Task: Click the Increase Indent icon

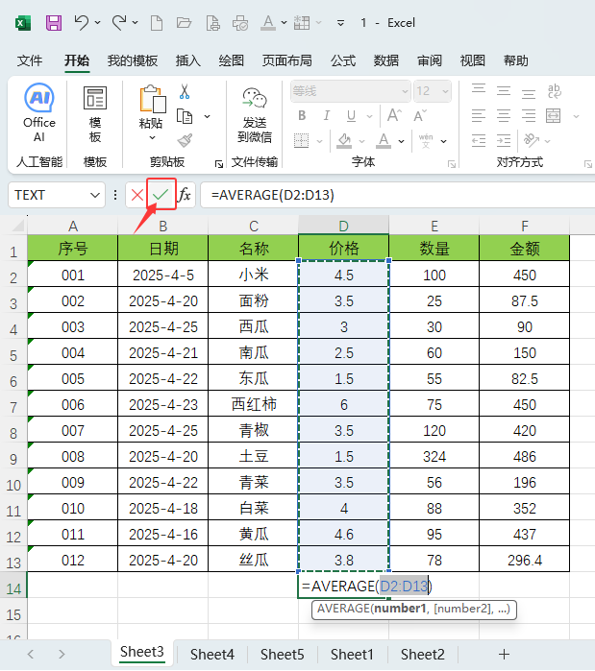Action: (x=504, y=140)
